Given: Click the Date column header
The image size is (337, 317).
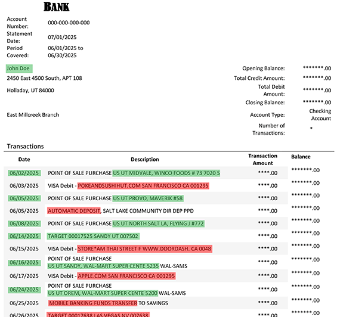Looking at the screenshot, I should click(24, 159).
